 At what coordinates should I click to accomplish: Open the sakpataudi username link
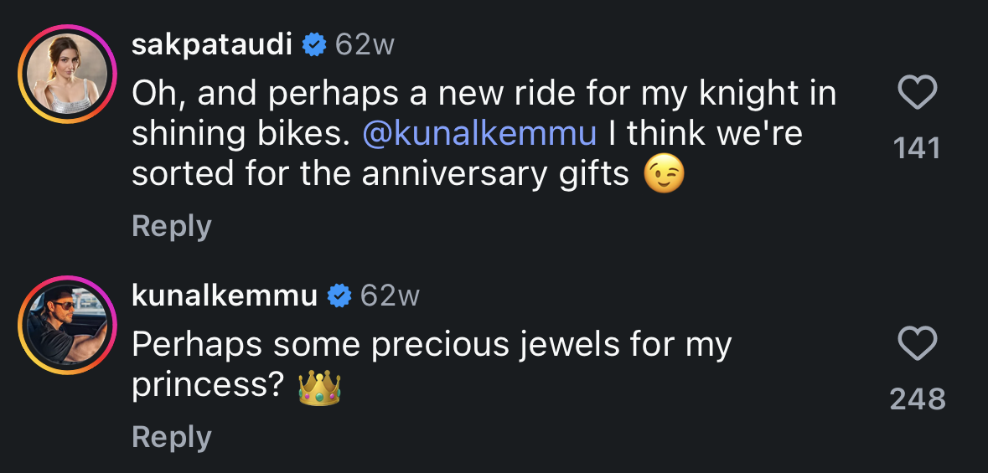(212, 45)
